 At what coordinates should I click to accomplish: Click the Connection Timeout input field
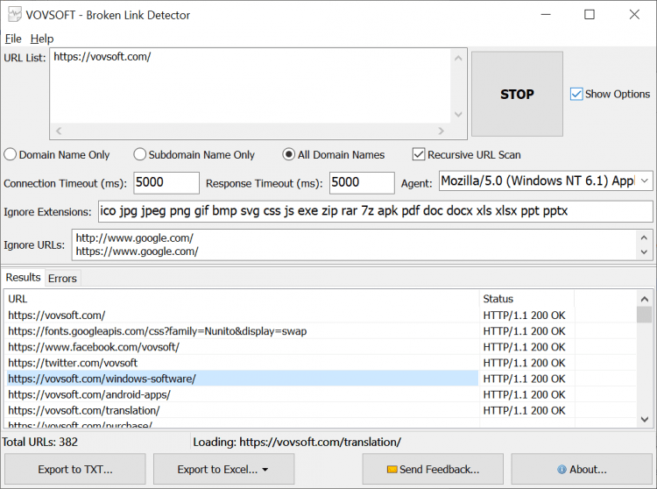pyautogui.click(x=166, y=182)
